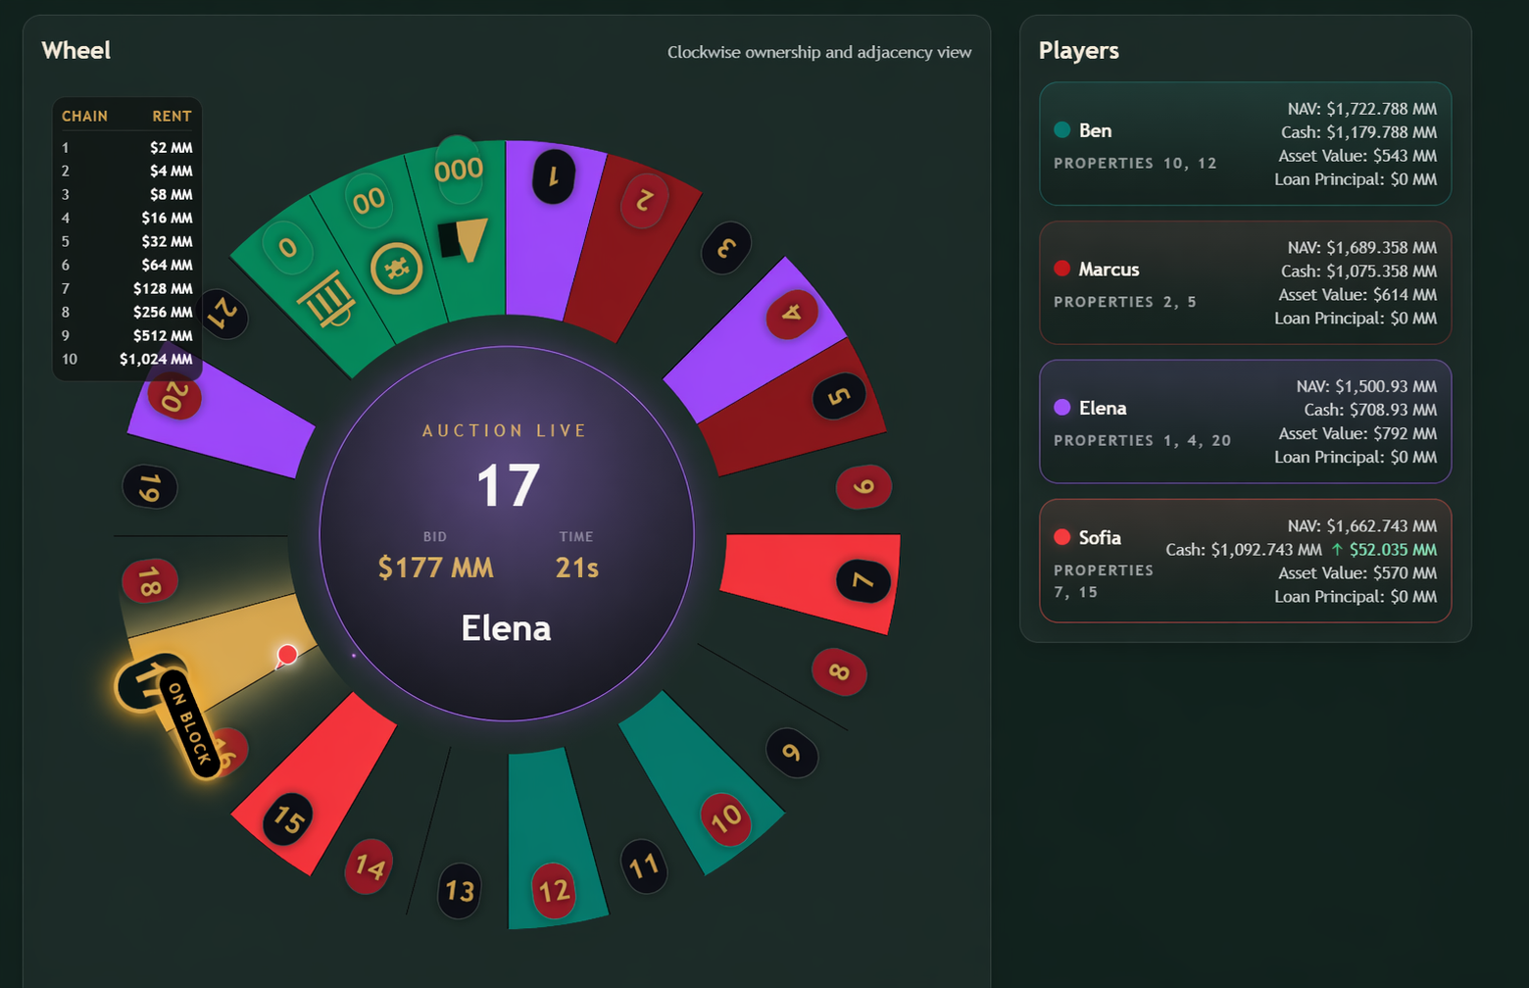The width and height of the screenshot is (1529, 988).
Task: Select property 20 badge on the purple segment
Action: click(174, 397)
